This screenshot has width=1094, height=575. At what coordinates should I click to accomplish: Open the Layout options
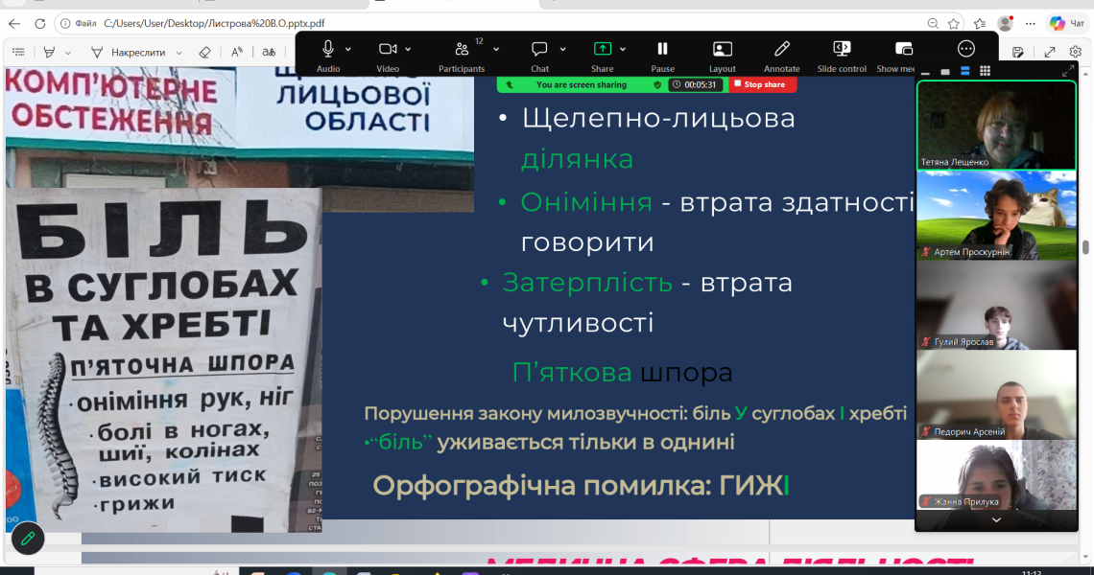point(722,49)
